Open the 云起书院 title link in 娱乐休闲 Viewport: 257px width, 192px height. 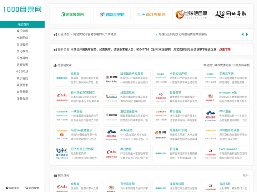225,184
